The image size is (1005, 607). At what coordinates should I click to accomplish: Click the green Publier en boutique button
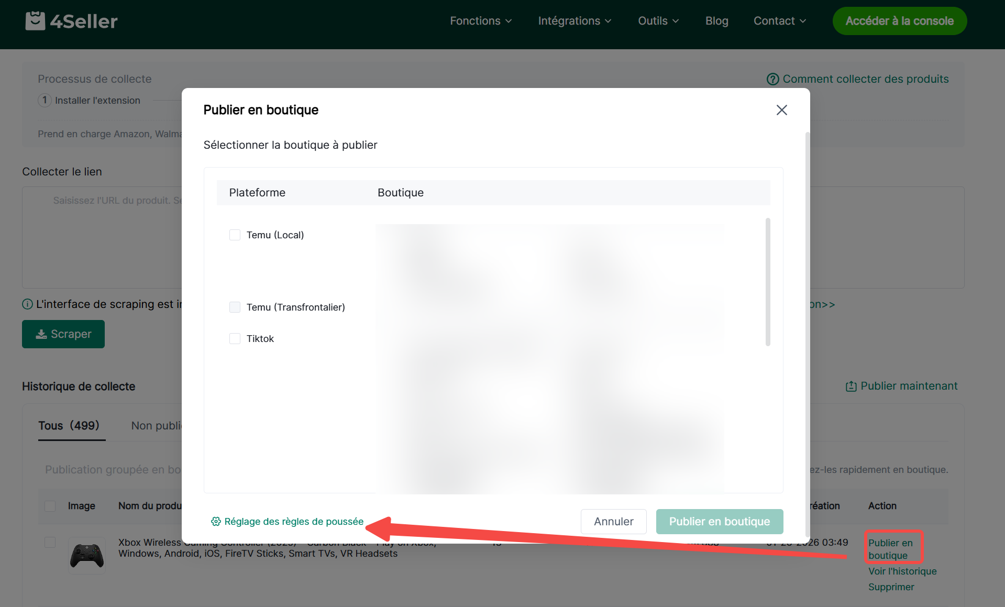[720, 522]
